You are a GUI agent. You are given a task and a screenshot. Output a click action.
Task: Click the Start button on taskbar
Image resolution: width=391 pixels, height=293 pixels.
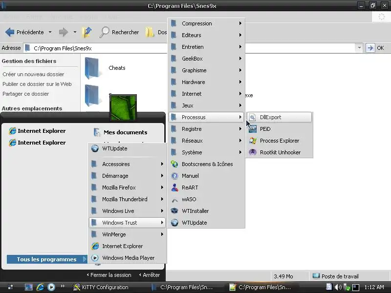coord(10,287)
